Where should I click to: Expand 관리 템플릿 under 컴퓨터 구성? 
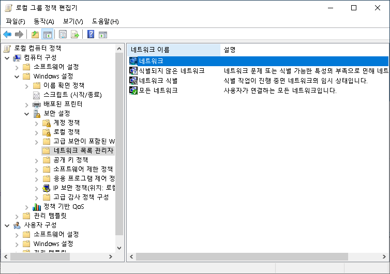click(17, 216)
